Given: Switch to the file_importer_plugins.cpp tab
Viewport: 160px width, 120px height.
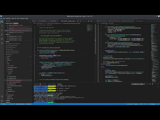Looking at the screenshot, I should coord(67,21).
